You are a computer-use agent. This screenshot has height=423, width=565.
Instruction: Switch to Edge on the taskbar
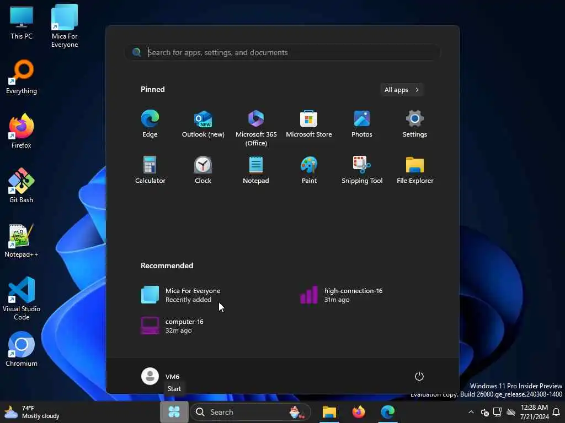click(x=388, y=412)
